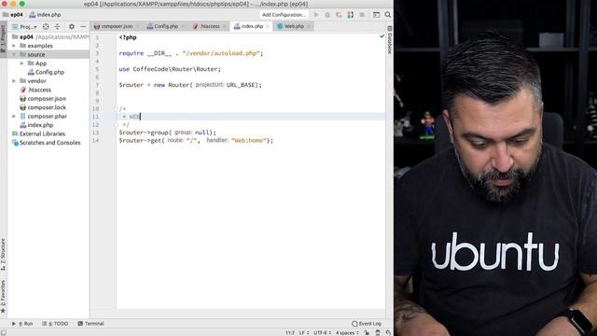Collapse the source folder arrow

click(15, 54)
